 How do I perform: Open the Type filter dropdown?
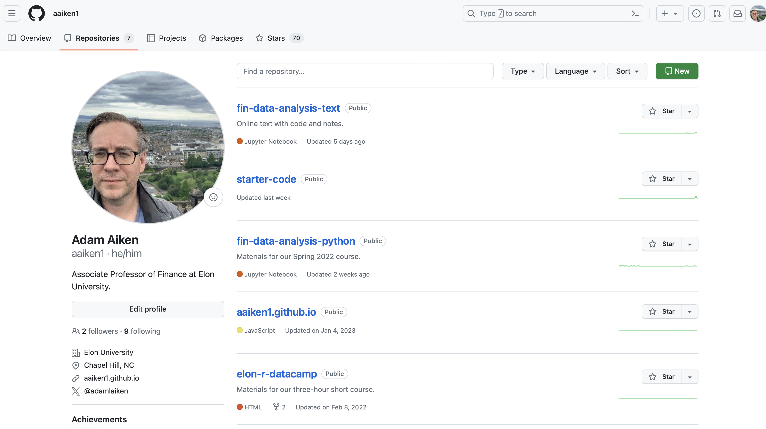(x=523, y=71)
